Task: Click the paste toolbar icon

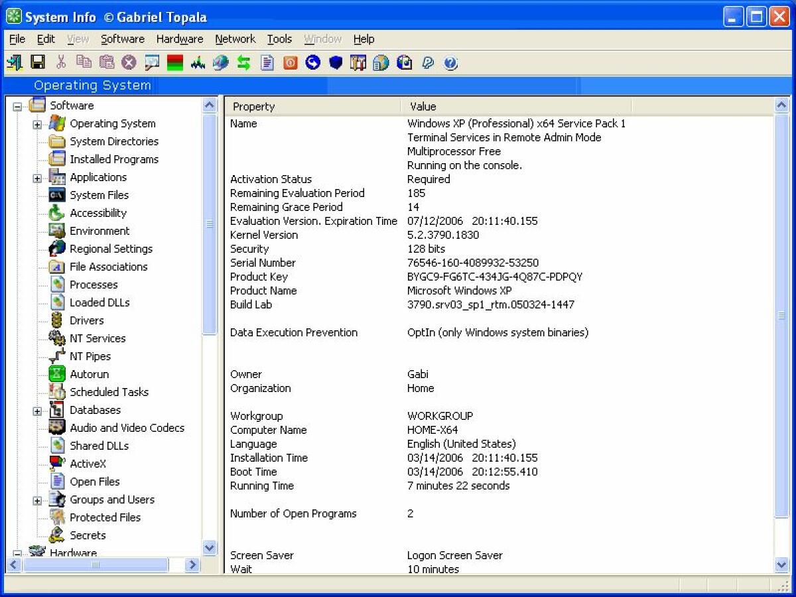Action: (106, 62)
